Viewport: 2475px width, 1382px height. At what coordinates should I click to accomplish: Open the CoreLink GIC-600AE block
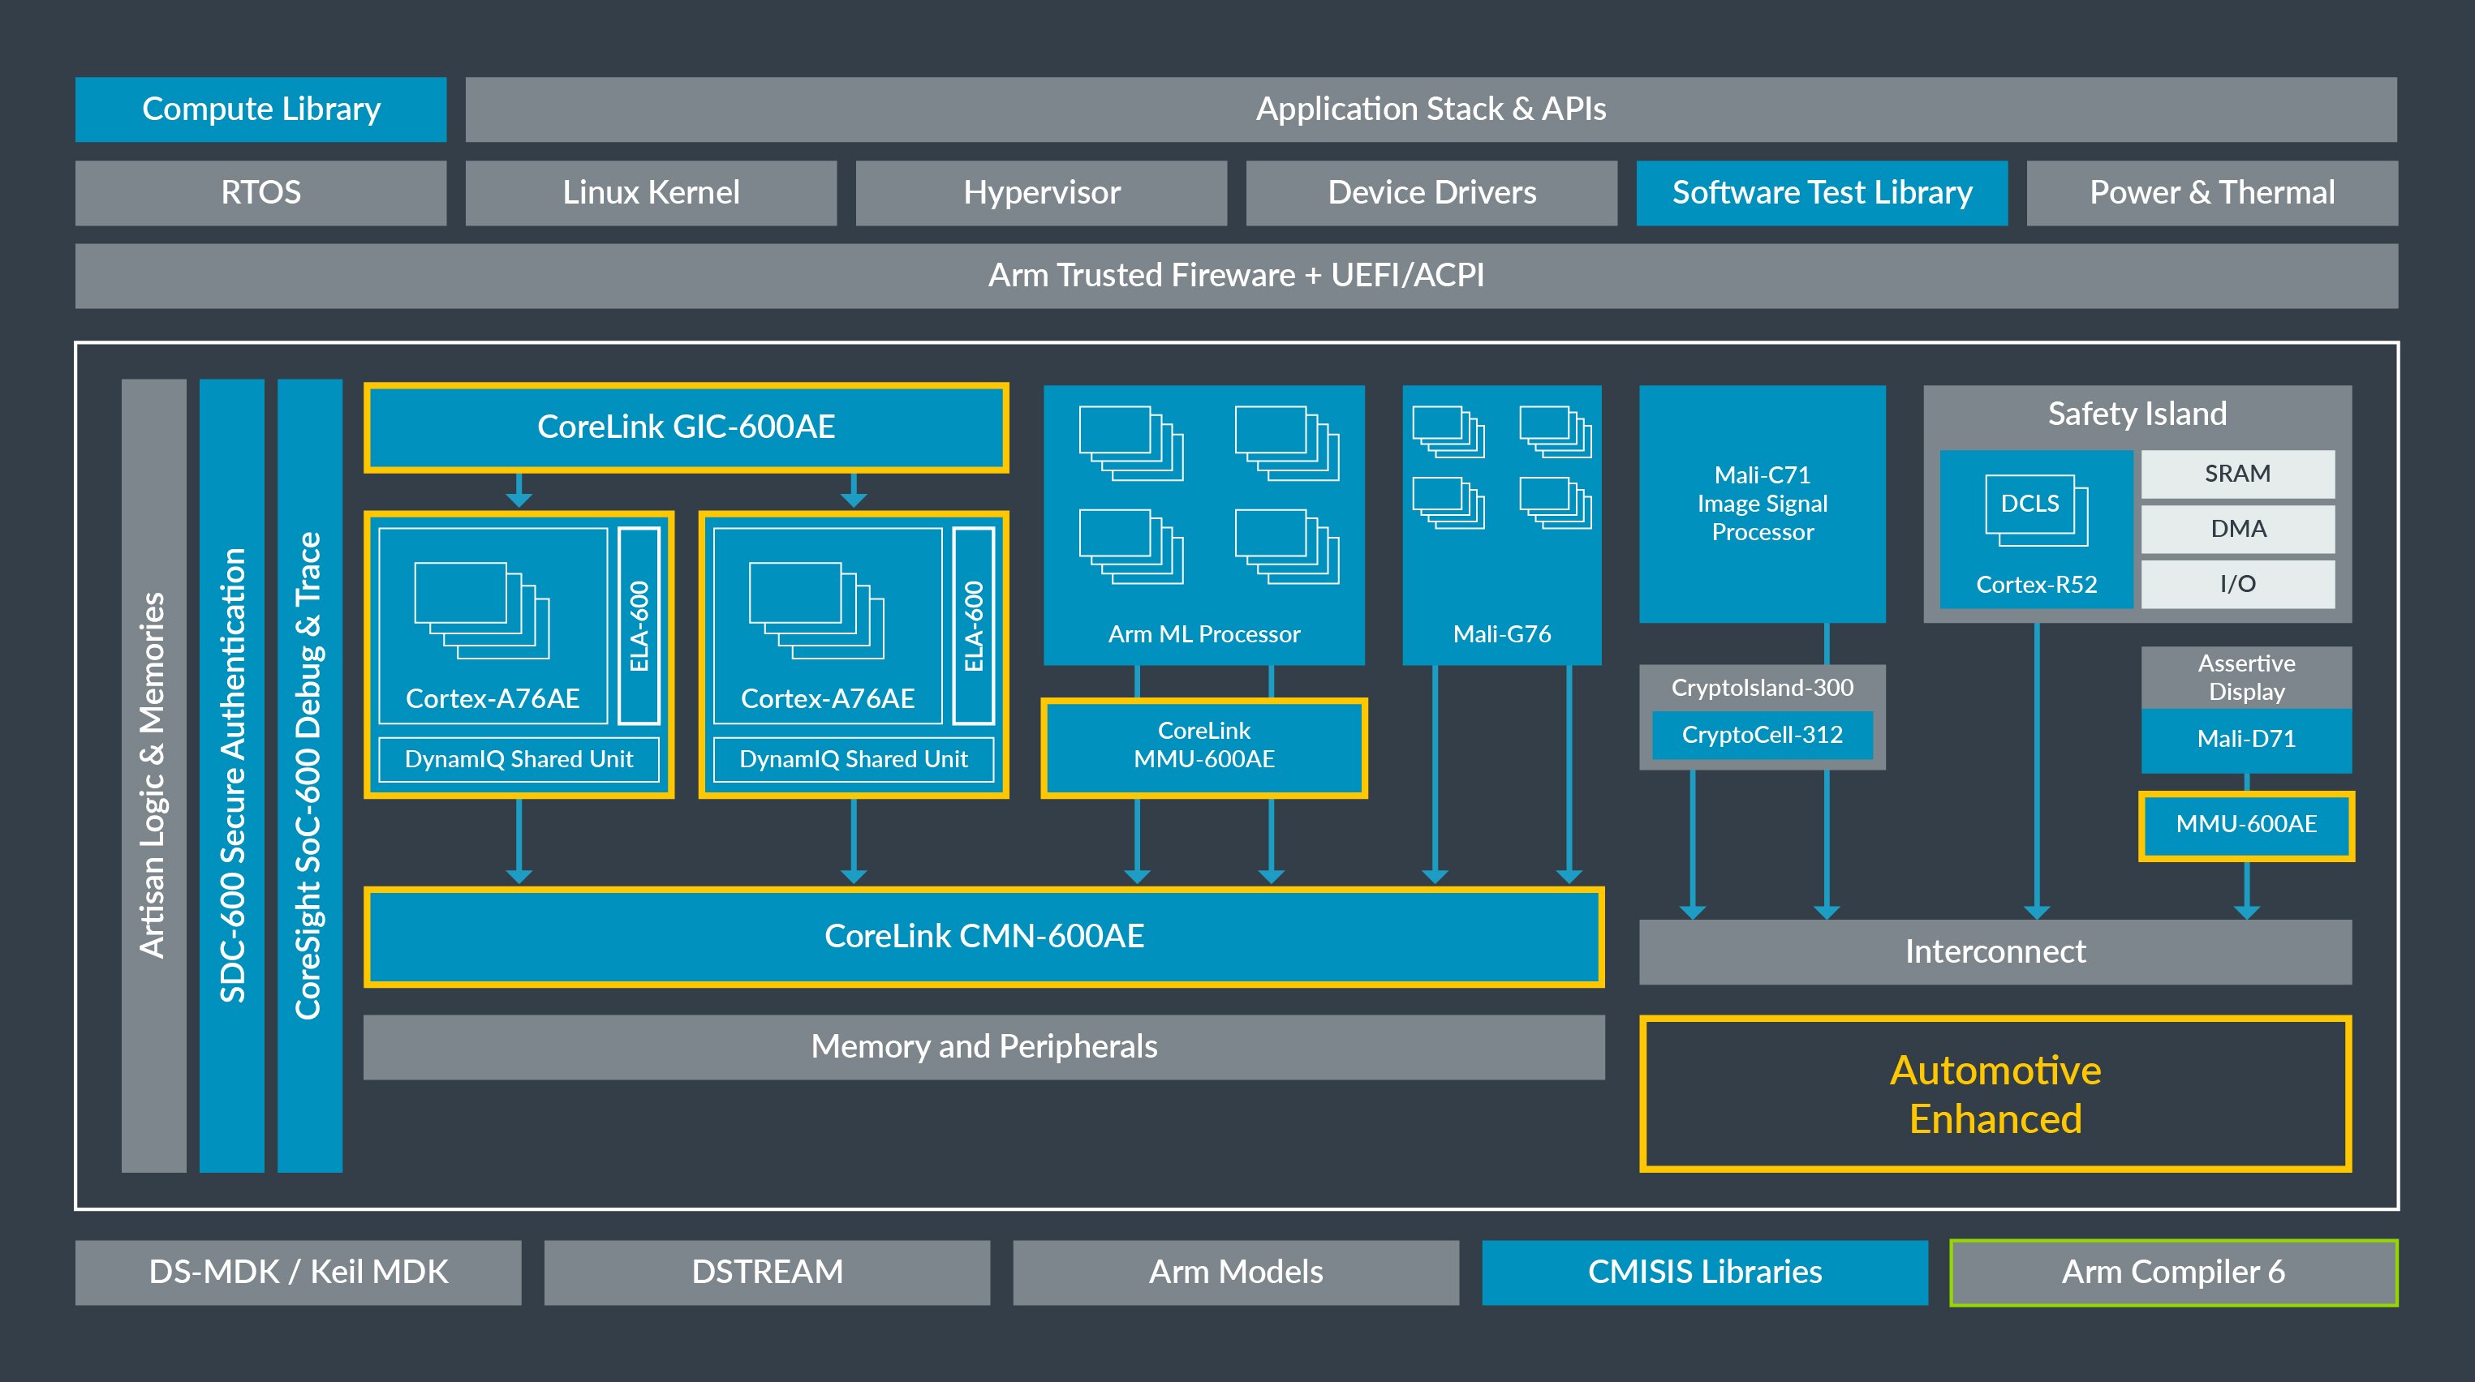click(684, 428)
